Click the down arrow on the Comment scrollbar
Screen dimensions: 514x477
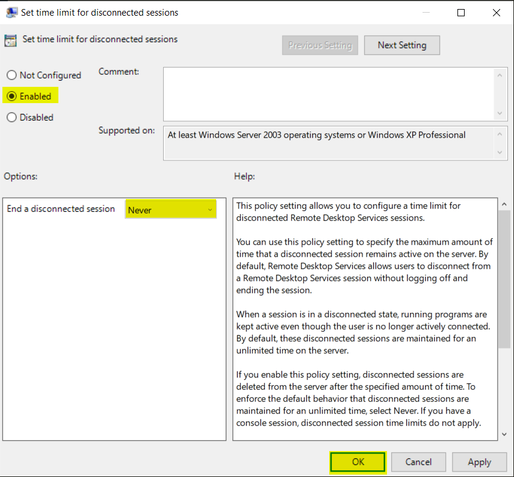pyautogui.click(x=500, y=112)
